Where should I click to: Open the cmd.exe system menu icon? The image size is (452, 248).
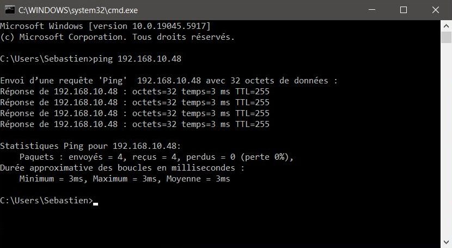click(10, 10)
